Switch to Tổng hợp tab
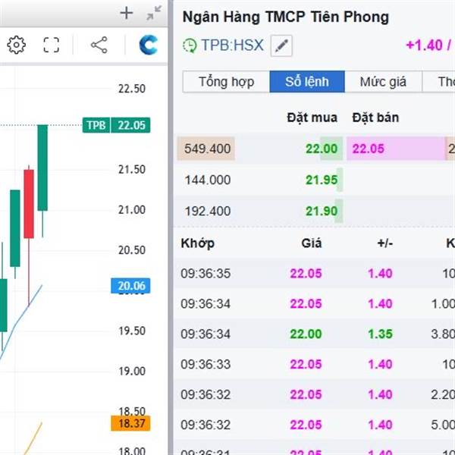Image resolution: width=455 pixels, height=455 pixels. pyautogui.click(x=226, y=82)
